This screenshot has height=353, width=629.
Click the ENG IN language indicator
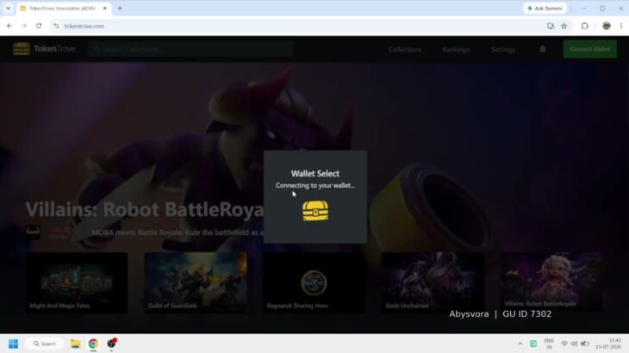coord(549,344)
